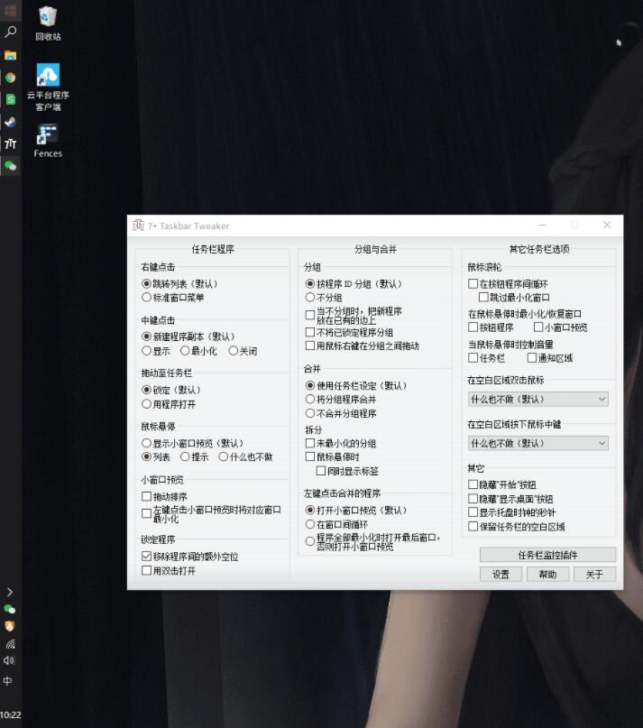The image size is (643, 728).
Task: Click the Wi-Fi network tray icon
Action: pyautogui.click(x=10, y=644)
